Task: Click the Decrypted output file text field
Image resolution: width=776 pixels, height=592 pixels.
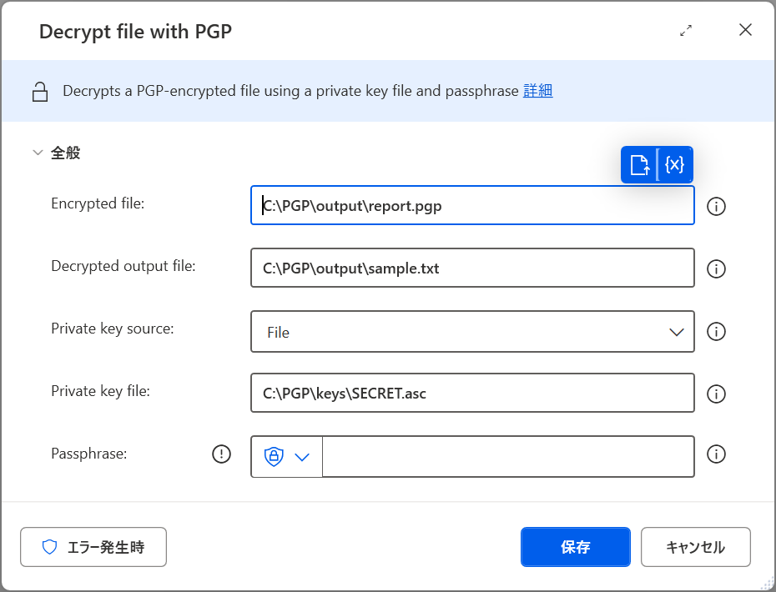Action: tap(472, 268)
